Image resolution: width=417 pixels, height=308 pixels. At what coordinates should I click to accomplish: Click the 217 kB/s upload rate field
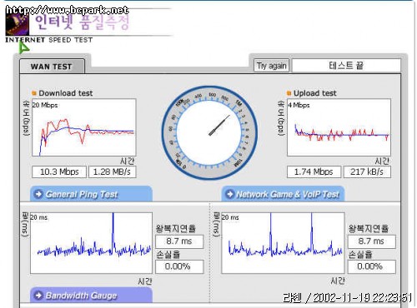point(367,171)
